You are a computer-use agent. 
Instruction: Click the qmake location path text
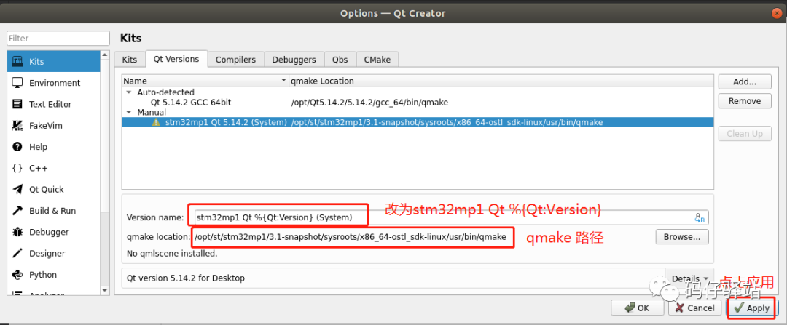pyautogui.click(x=351, y=237)
